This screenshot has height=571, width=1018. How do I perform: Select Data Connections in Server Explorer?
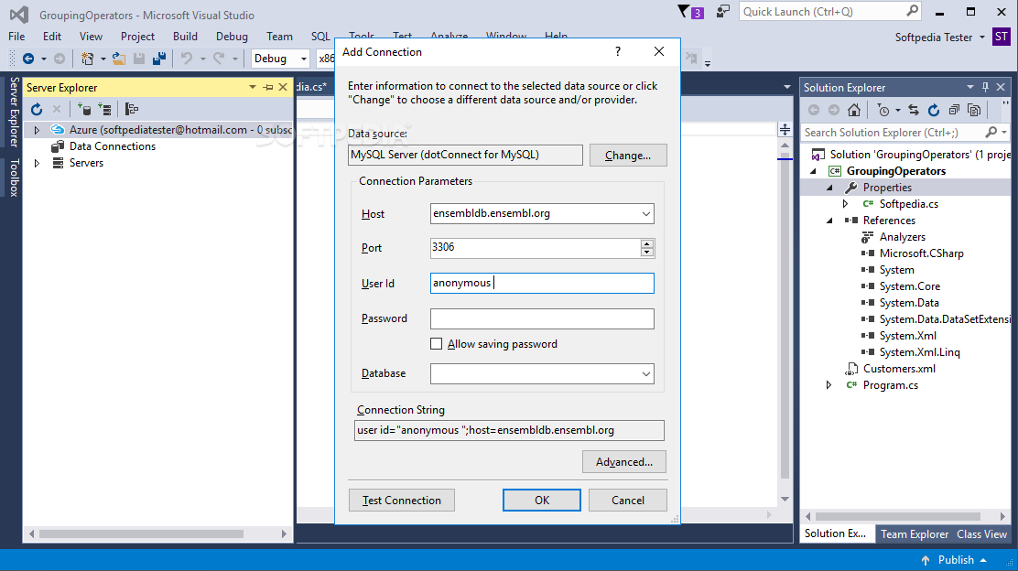[113, 146]
